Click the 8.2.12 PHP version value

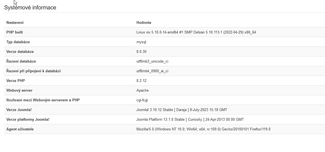pos(141,81)
